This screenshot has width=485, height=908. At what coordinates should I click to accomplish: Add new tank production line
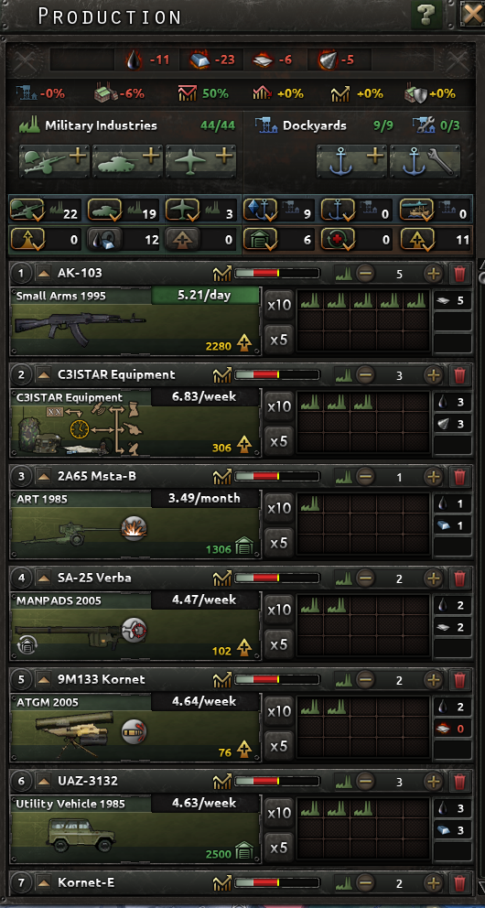(x=127, y=160)
